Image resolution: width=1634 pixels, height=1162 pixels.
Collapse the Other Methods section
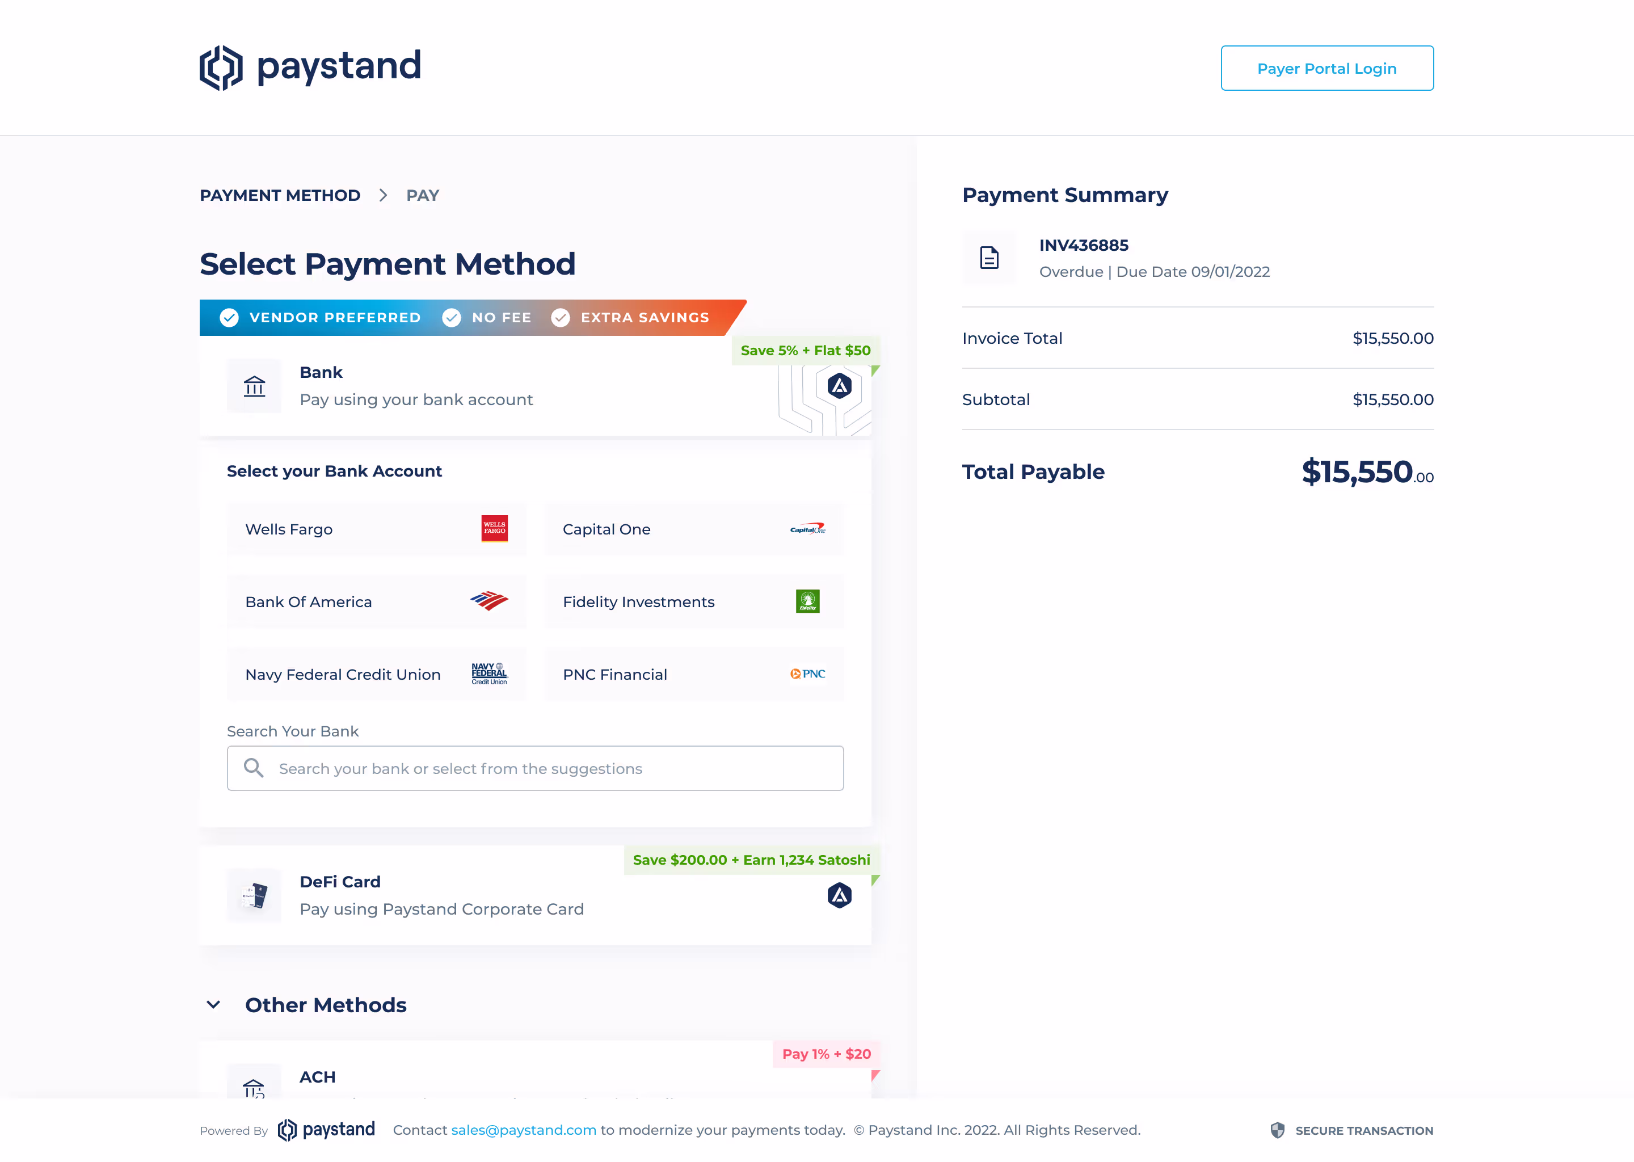tap(213, 1005)
